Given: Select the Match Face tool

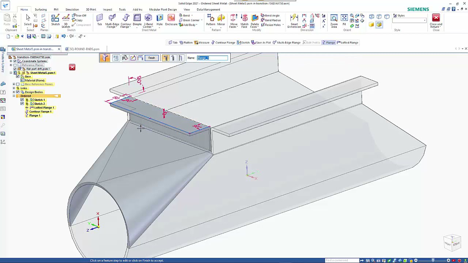Looking at the screenshot, I should (244, 21).
